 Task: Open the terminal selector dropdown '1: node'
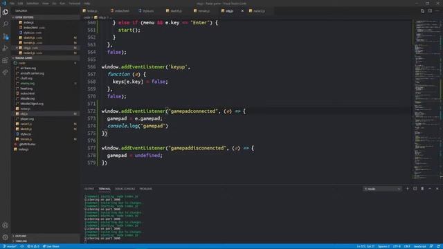(382, 189)
